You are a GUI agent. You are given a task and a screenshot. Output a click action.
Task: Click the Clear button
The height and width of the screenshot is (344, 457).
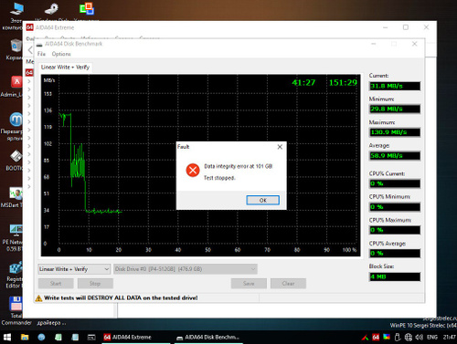tap(288, 284)
